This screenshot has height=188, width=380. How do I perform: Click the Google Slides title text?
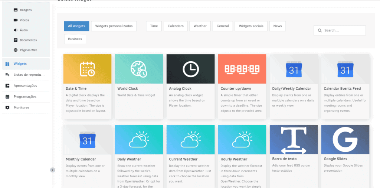(x=335, y=159)
